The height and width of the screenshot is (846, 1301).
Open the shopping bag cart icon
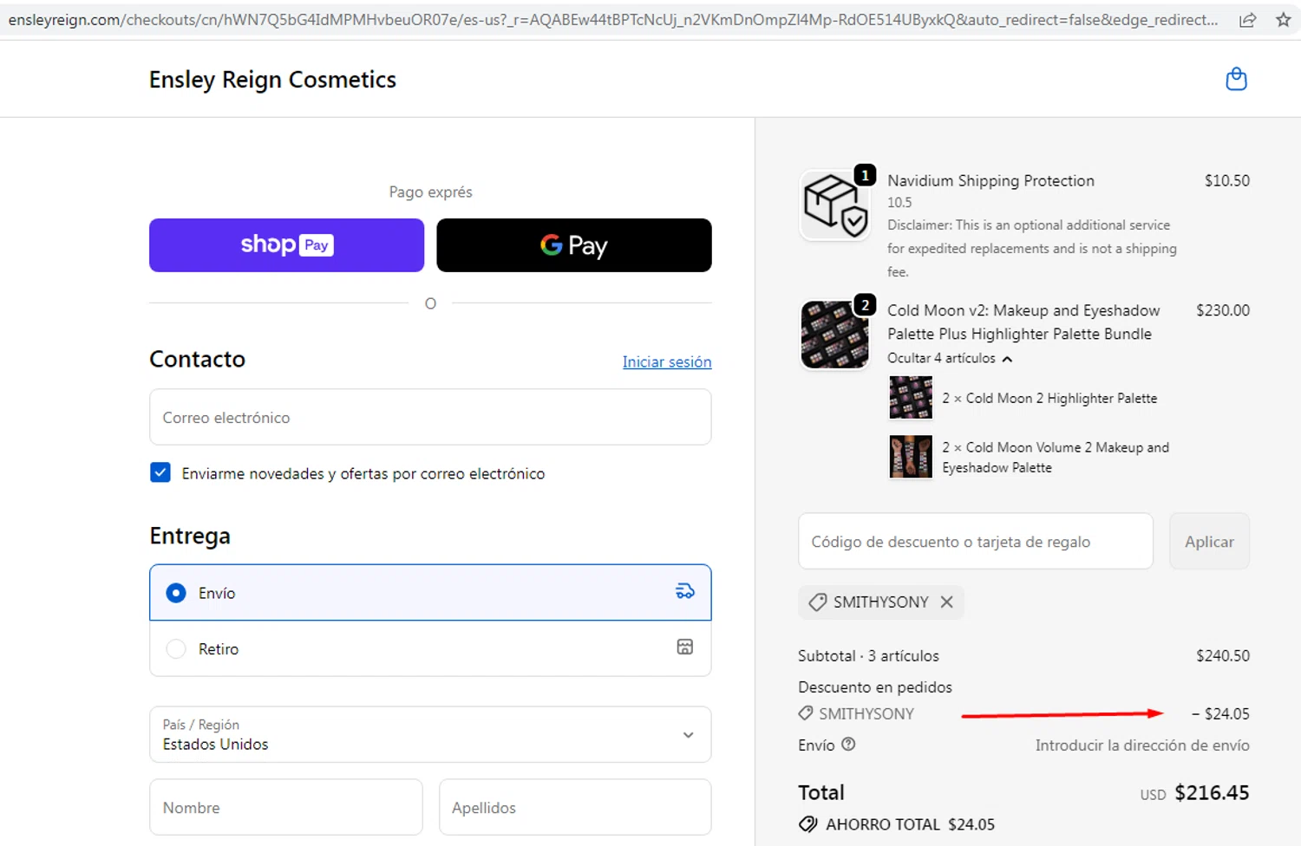click(1236, 79)
